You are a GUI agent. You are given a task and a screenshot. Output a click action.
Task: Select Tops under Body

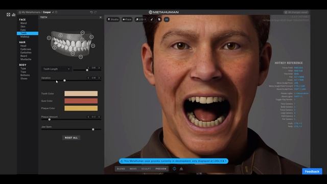tap(23, 72)
